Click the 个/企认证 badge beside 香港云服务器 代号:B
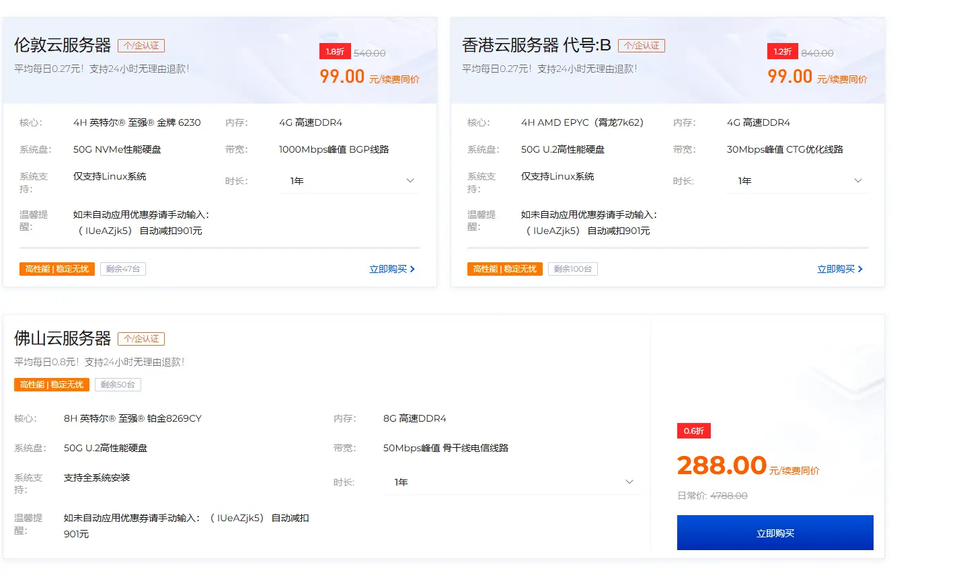This screenshot has height=575, width=961. pos(642,46)
